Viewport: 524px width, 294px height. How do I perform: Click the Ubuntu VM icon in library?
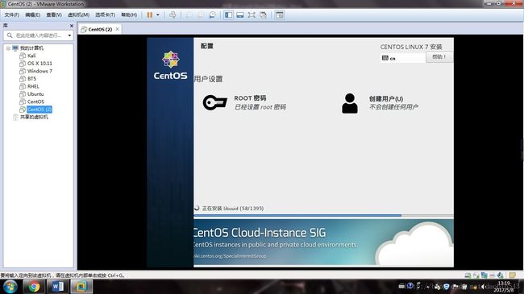23,94
